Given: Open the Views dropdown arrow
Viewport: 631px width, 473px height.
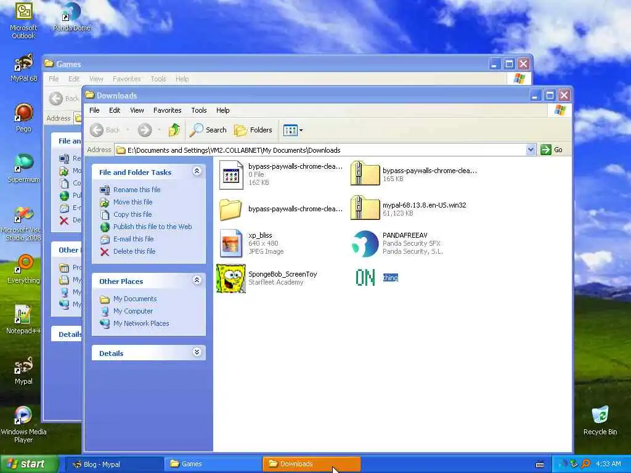Looking at the screenshot, I should click(301, 131).
